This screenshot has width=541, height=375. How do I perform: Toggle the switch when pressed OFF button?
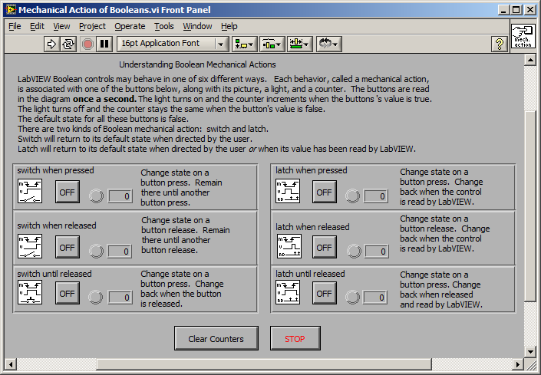(68, 192)
